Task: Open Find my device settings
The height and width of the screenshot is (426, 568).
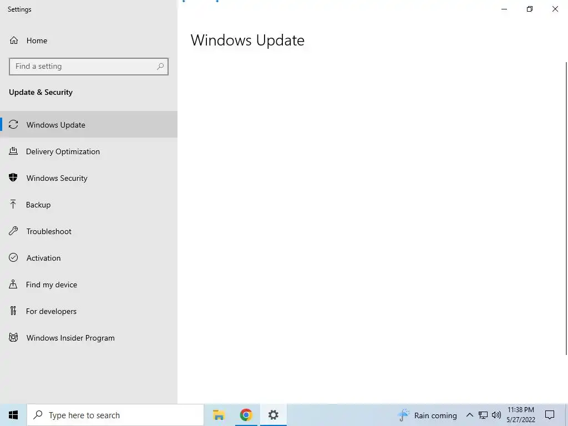Action: tap(89, 285)
